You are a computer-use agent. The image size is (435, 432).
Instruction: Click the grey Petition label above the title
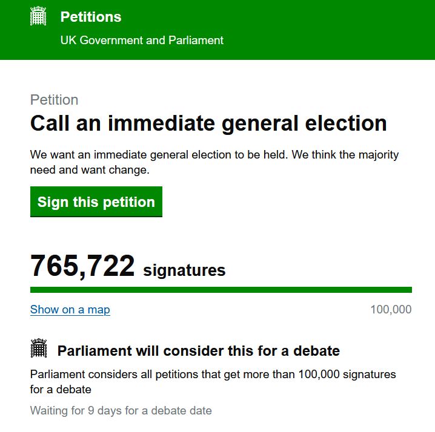click(54, 100)
